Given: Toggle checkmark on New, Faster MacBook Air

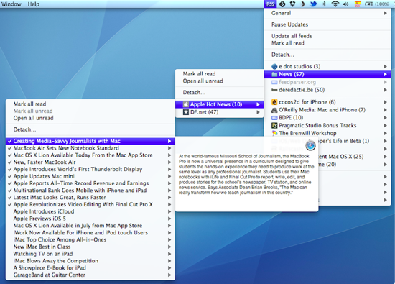Looking at the screenshot, I should click(10, 162).
